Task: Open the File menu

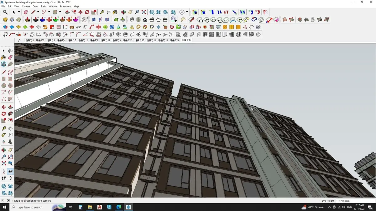Action: pos(3,6)
